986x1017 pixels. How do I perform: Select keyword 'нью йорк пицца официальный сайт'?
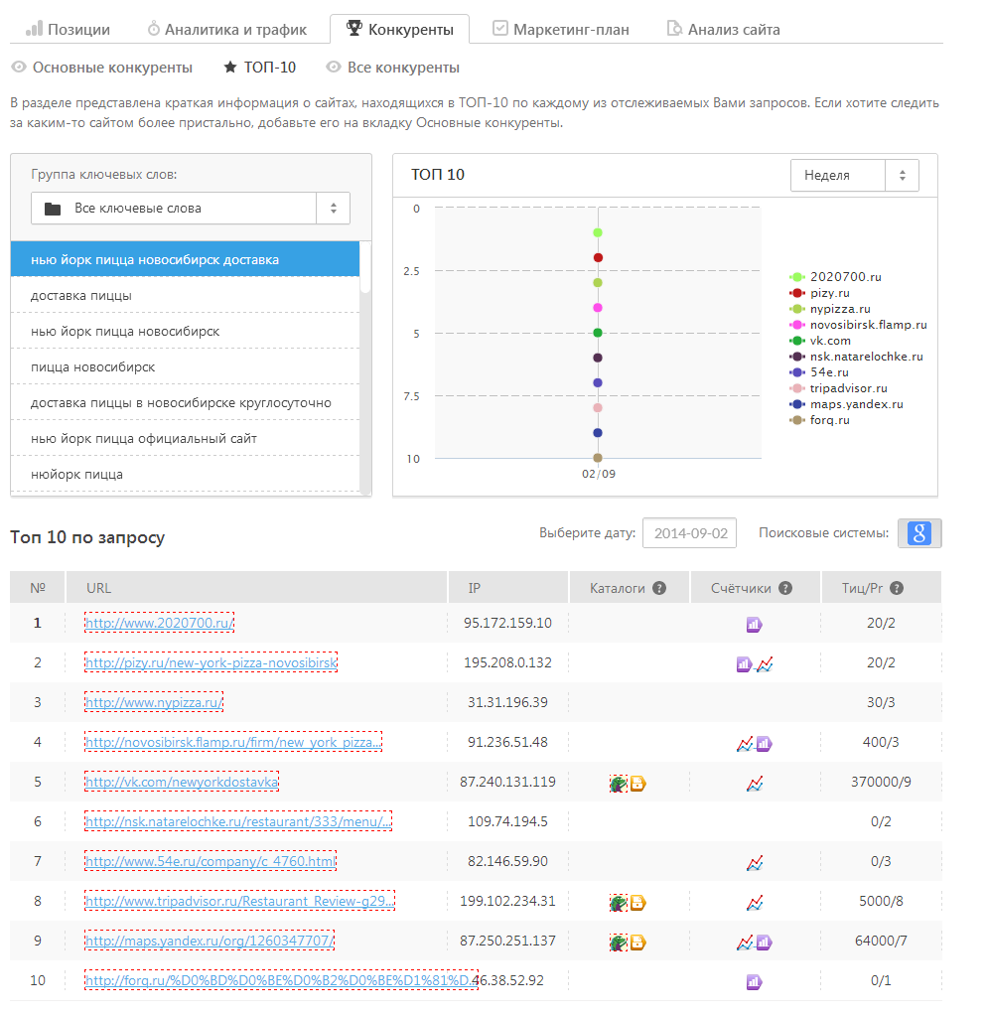tap(186, 438)
